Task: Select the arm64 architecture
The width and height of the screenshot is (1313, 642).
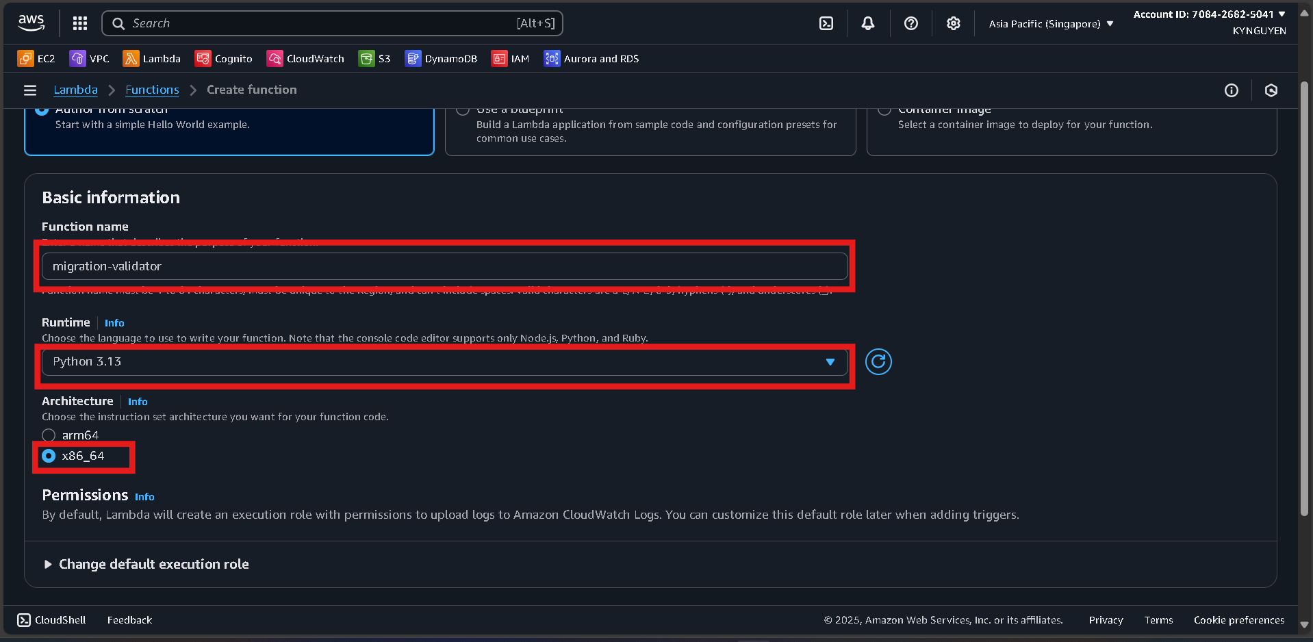Action: coord(49,435)
